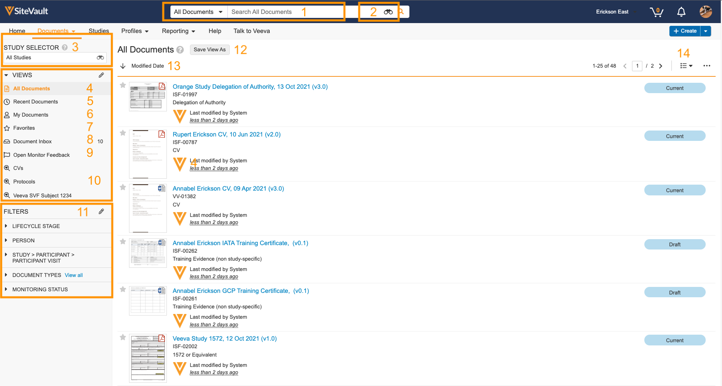Open Annabel Erickson GCP Training Certificate link

(241, 291)
